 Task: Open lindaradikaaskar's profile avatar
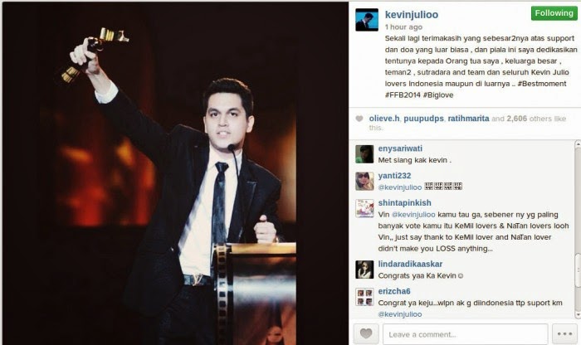coord(364,270)
